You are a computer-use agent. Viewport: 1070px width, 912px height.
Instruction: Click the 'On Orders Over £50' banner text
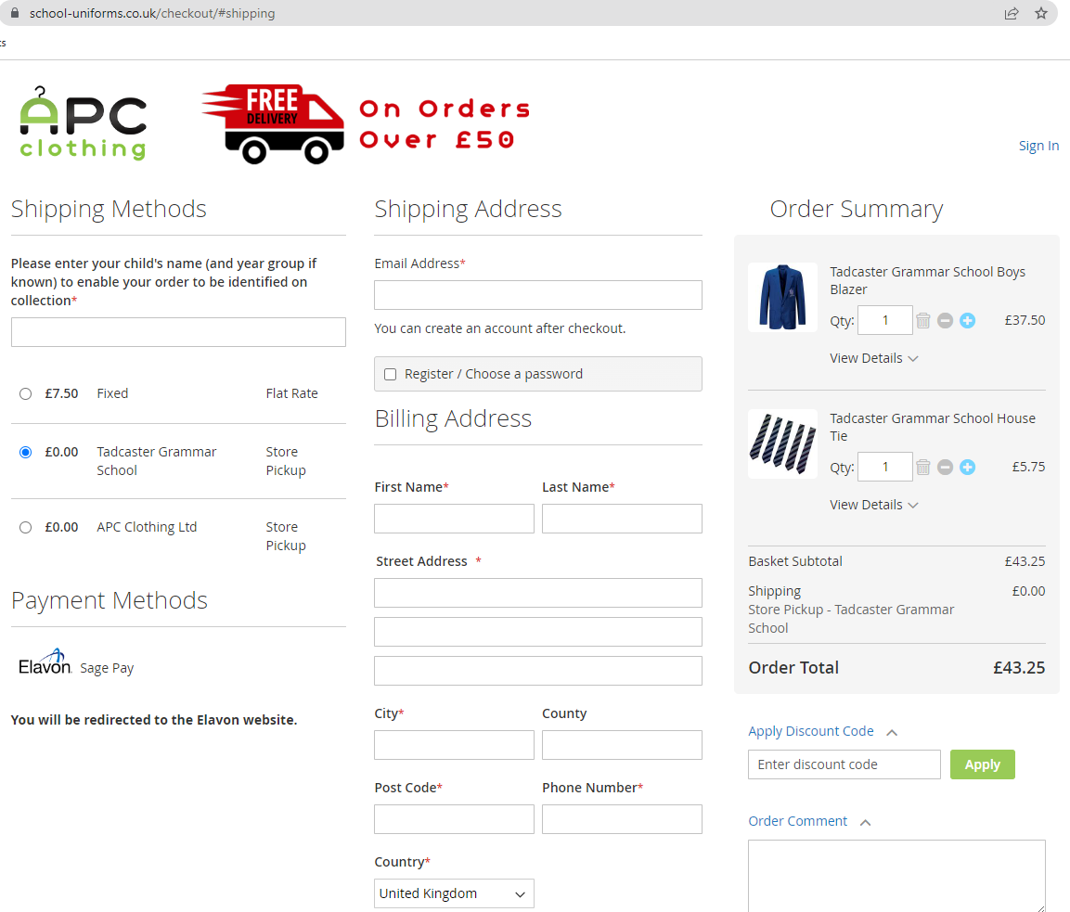point(445,124)
